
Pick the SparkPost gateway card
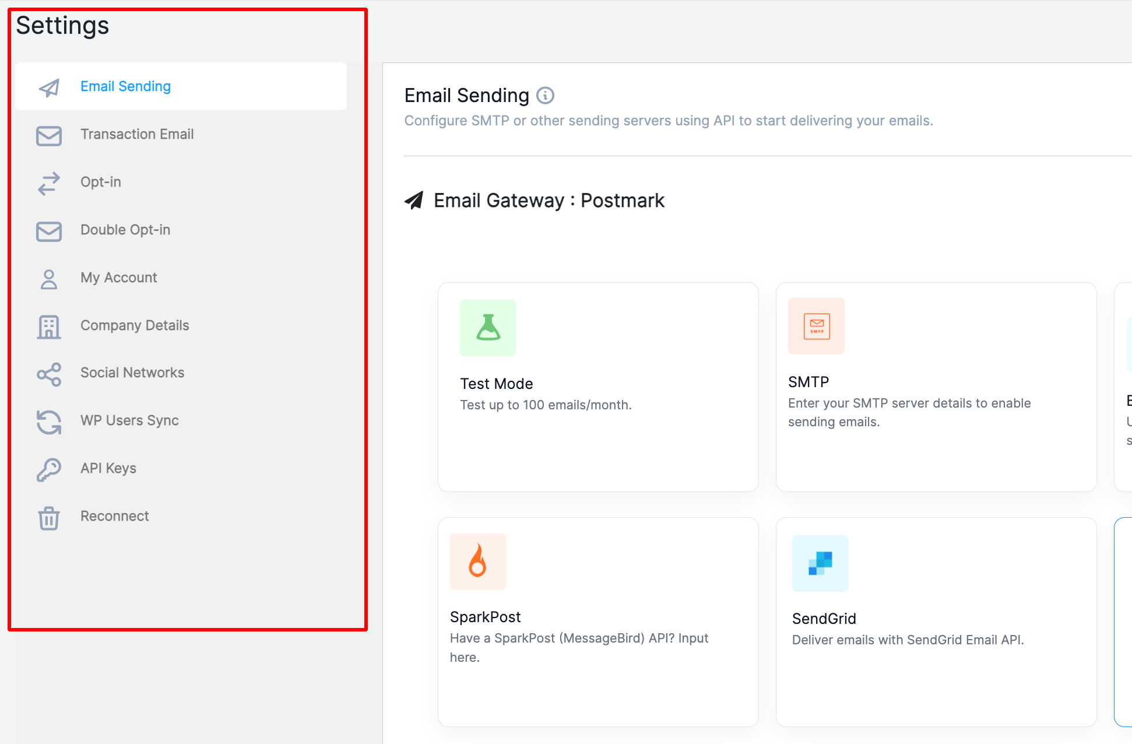[597, 622]
